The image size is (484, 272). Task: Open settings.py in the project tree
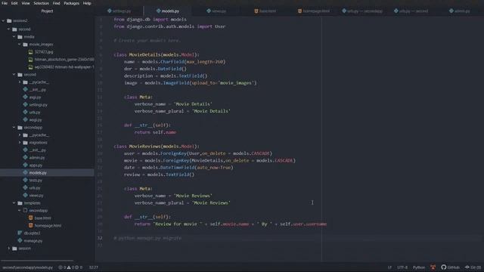[39, 105]
